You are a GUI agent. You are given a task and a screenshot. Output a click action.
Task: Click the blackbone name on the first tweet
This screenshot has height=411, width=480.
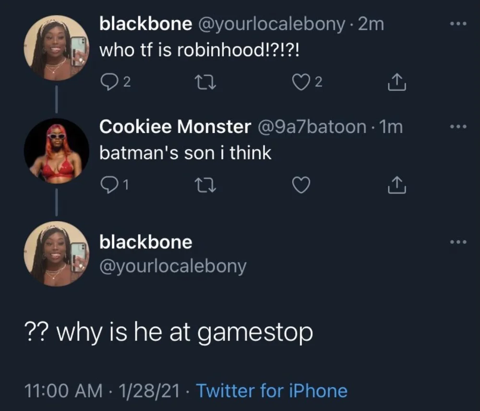point(146,24)
